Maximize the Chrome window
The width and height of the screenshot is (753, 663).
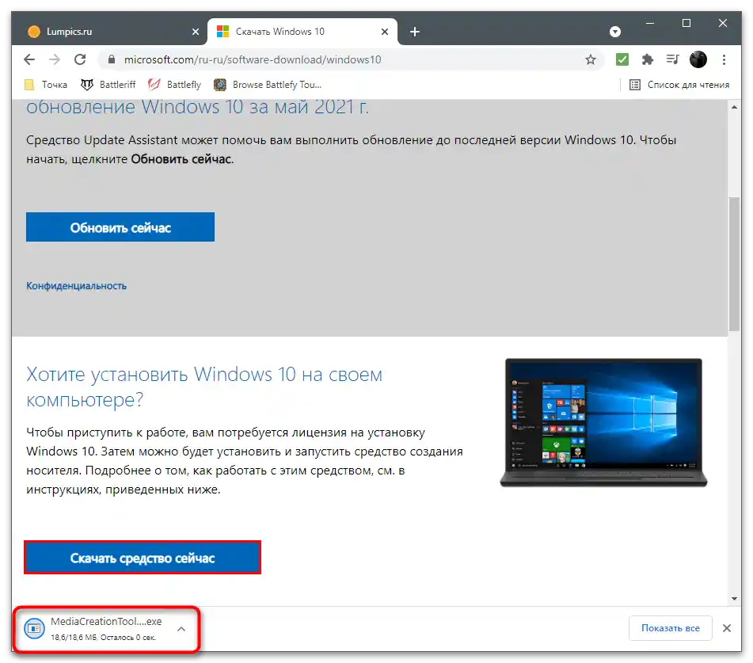click(686, 23)
